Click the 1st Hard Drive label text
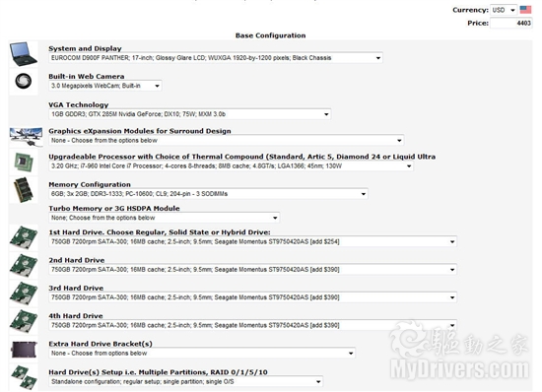 [x=160, y=232]
